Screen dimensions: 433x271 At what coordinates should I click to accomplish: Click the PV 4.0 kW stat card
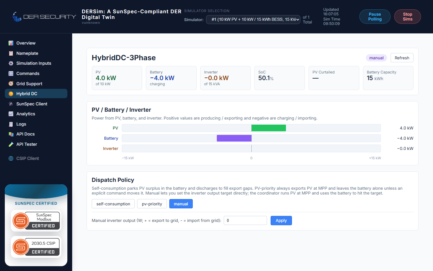(117, 78)
